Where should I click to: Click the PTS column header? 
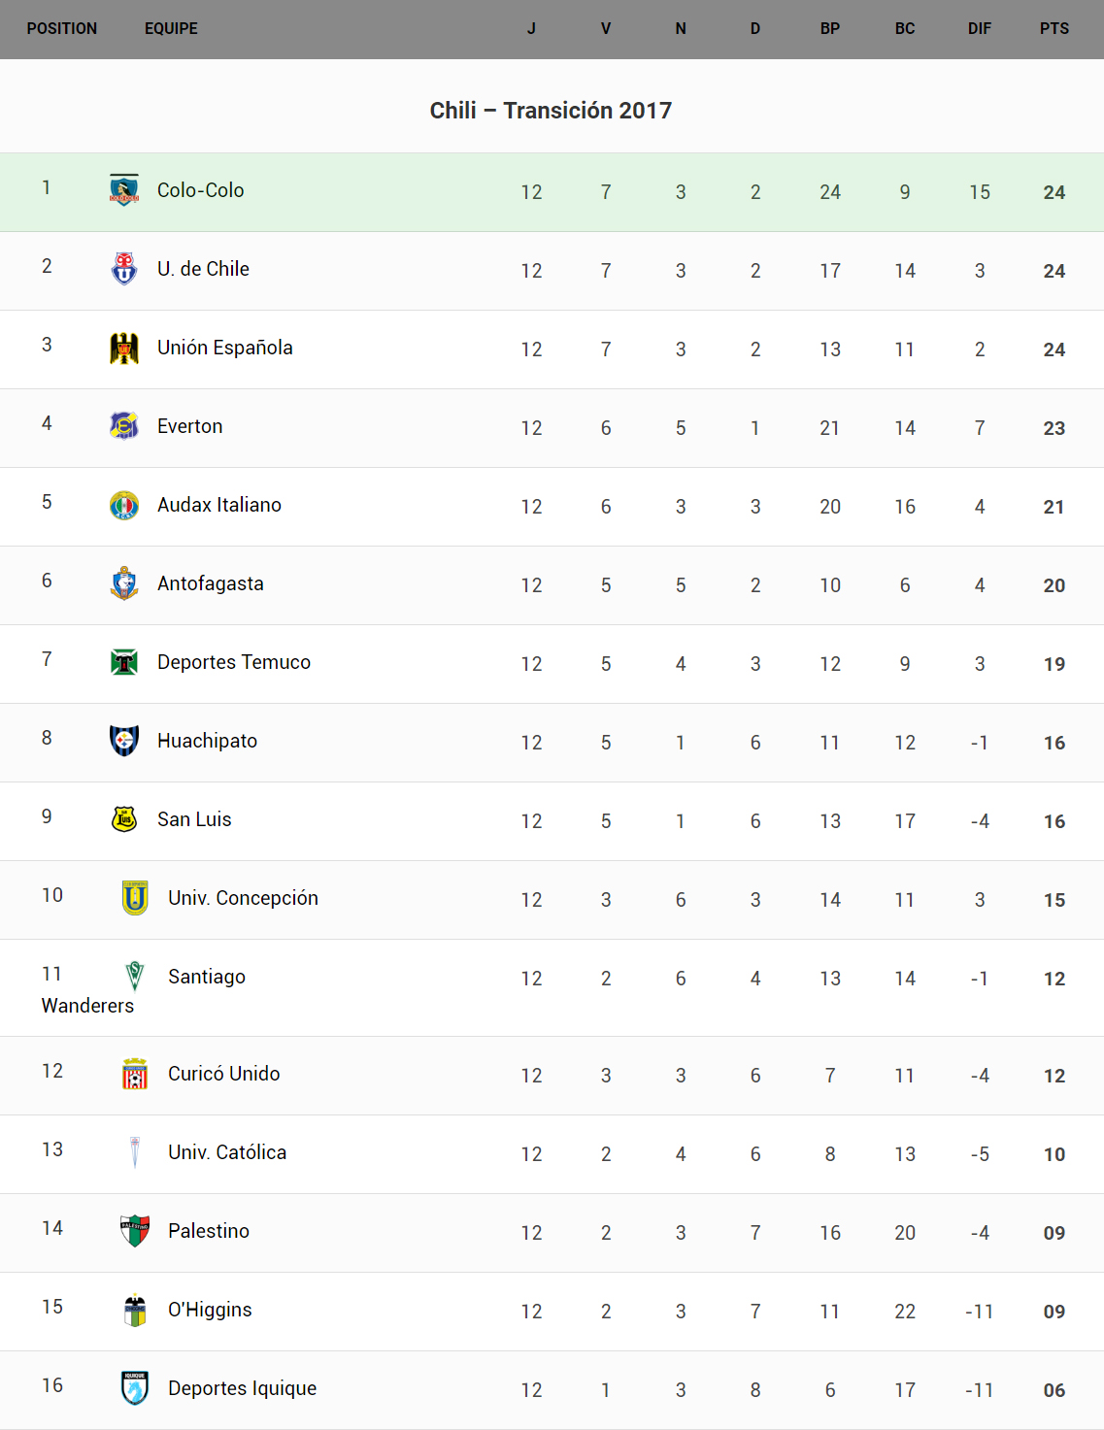pyautogui.click(x=1054, y=29)
